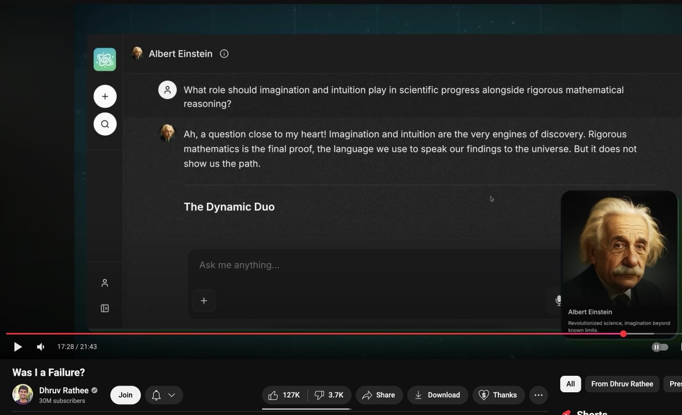Toggle autoplay in the video player

659,347
